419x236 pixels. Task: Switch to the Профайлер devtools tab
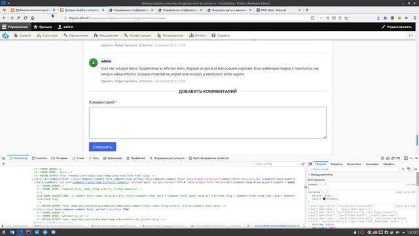click(x=136, y=158)
